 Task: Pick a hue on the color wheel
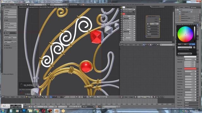(x=185, y=34)
